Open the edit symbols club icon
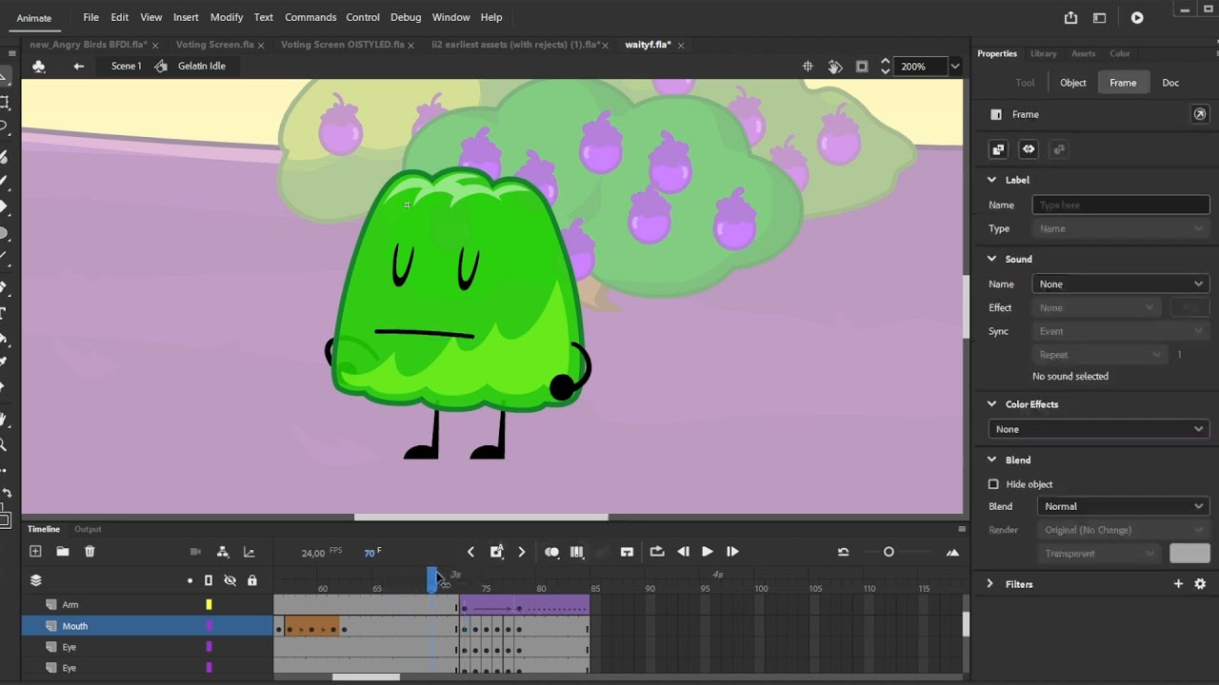The height and width of the screenshot is (685, 1219). (x=38, y=66)
